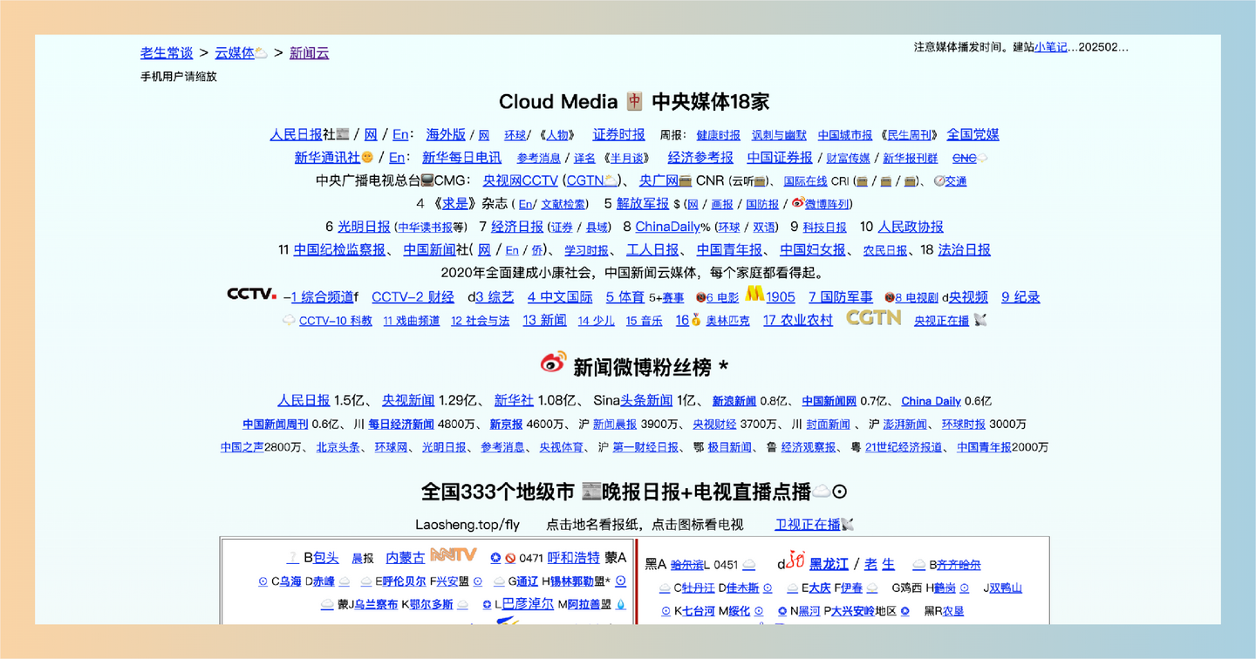
Task: Click the round icon before 6 电影
Action: tap(700, 298)
